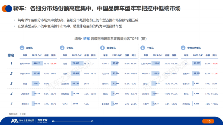Click the progress arrow line in footer
Image resolution: width=223 pixels, height=125 pixels.
(73, 121)
